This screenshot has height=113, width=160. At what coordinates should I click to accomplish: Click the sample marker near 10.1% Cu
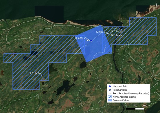click(108, 34)
